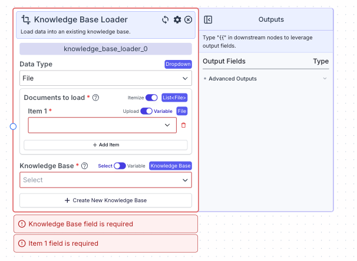Toggle Upload/Variable switch for Item 1

(x=147, y=111)
